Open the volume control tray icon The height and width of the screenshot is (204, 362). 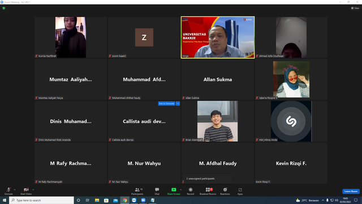(x=337, y=200)
